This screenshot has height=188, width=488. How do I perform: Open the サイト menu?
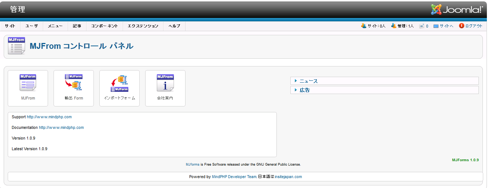click(x=10, y=26)
